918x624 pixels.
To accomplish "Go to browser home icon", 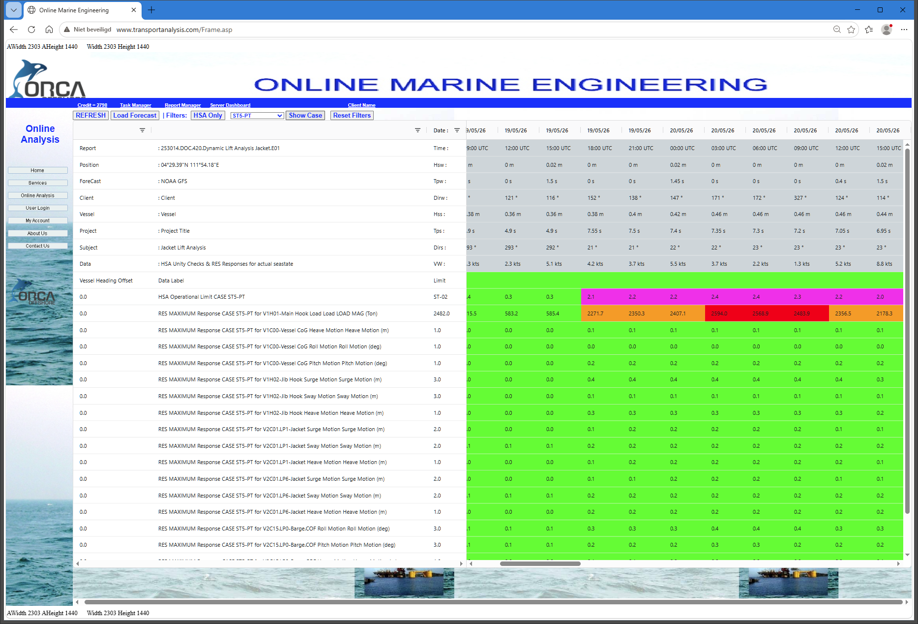I will pos(49,30).
